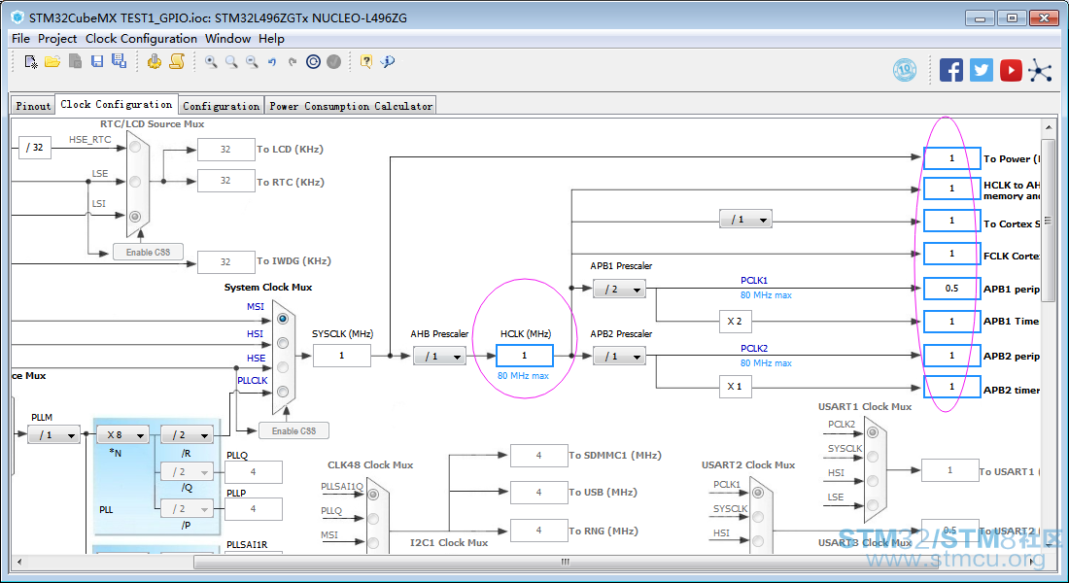Generate source code with the gear icon

[155, 62]
